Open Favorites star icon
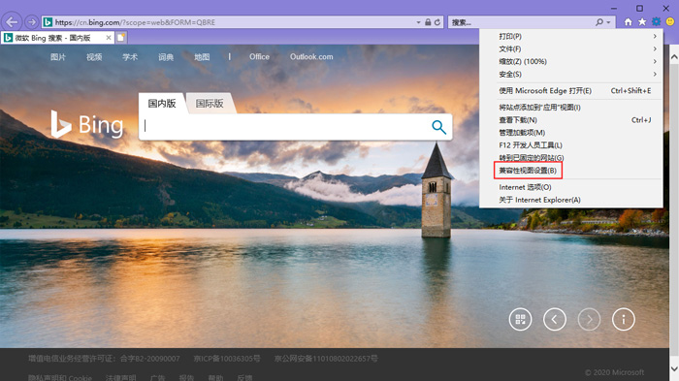Viewport: 679px width, 381px height. point(642,22)
